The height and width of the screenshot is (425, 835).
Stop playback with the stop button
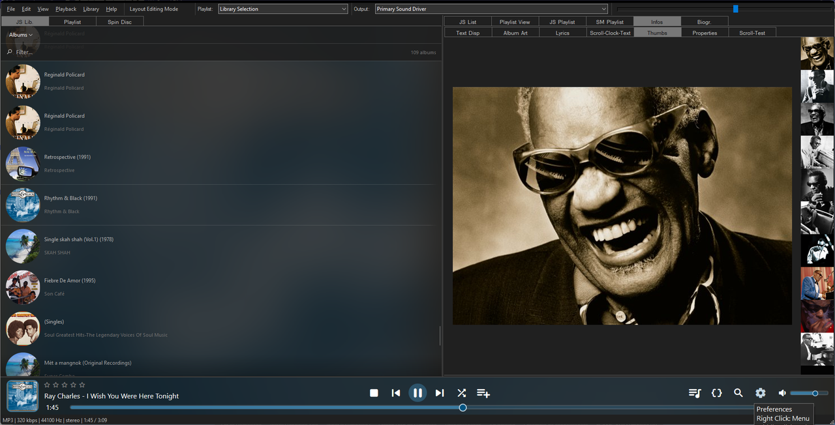pyautogui.click(x=374, y=393)
